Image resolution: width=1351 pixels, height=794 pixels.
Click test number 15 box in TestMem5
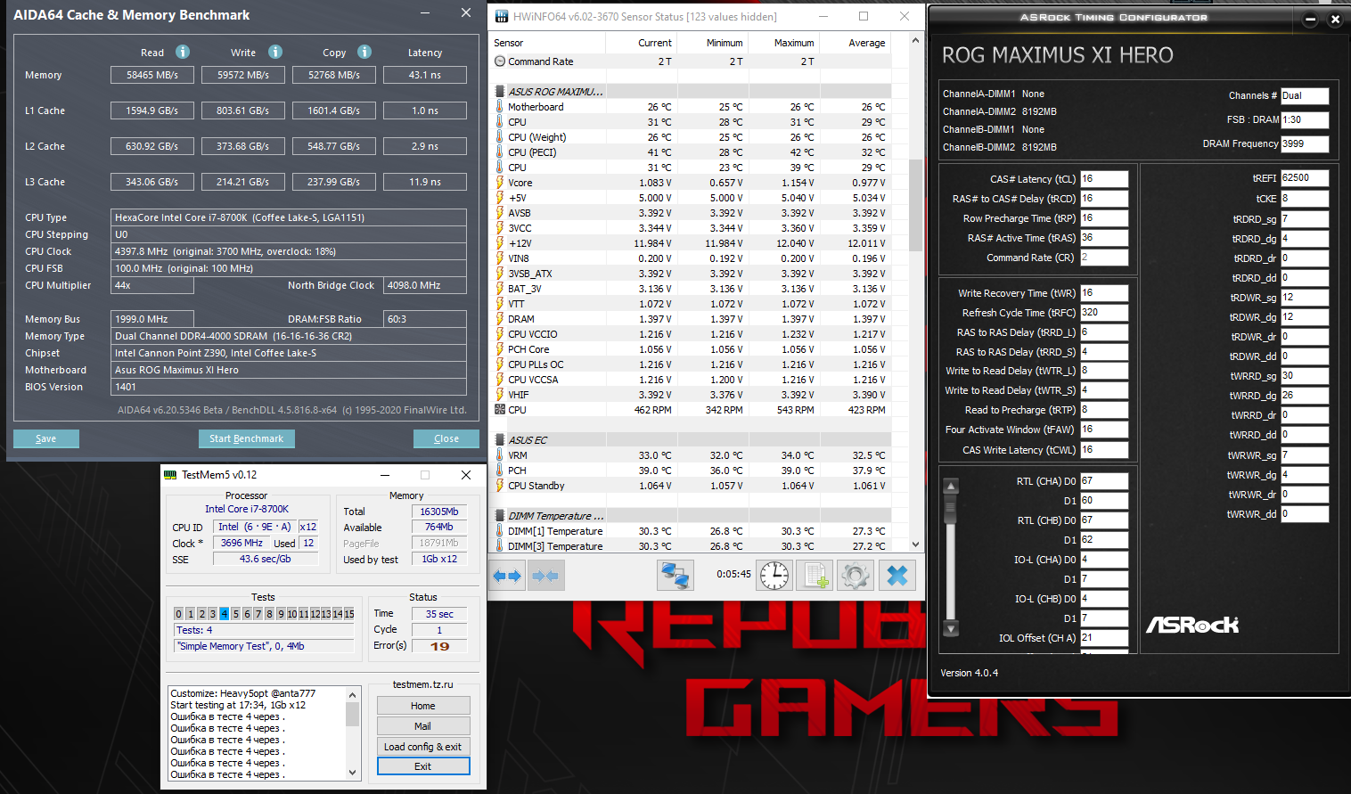pyautogui.click(x=349, y=614)
